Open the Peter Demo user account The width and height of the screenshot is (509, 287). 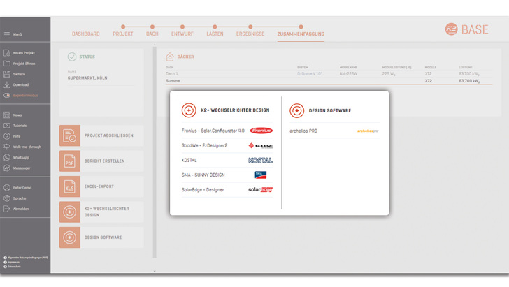7,189
